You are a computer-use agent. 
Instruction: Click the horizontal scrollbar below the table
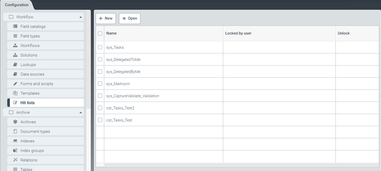(241, 165)
